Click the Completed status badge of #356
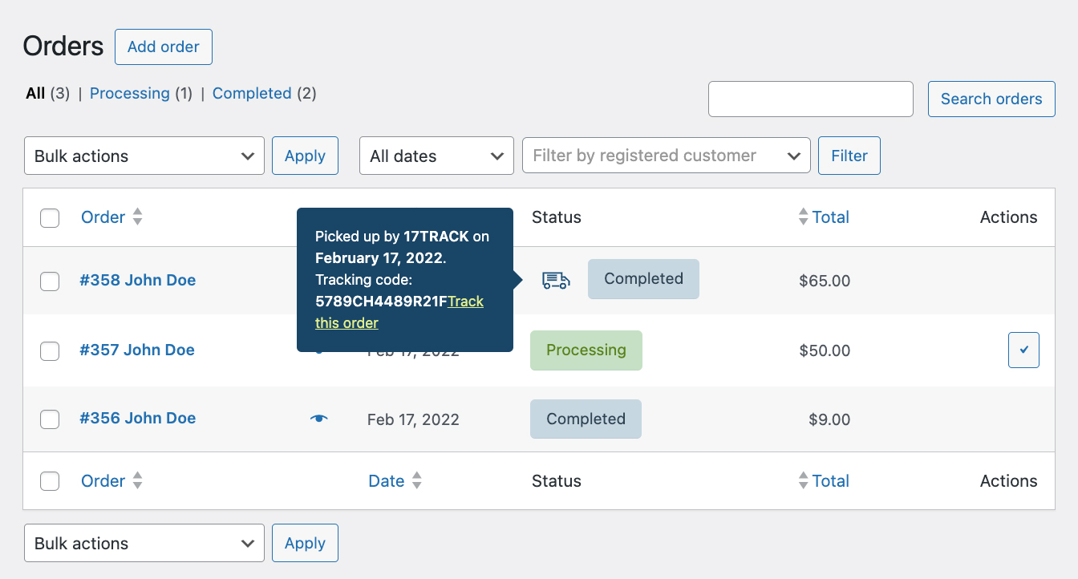Screen dimensions: 1078x579 pyautogui.click(x=586, y=419)
